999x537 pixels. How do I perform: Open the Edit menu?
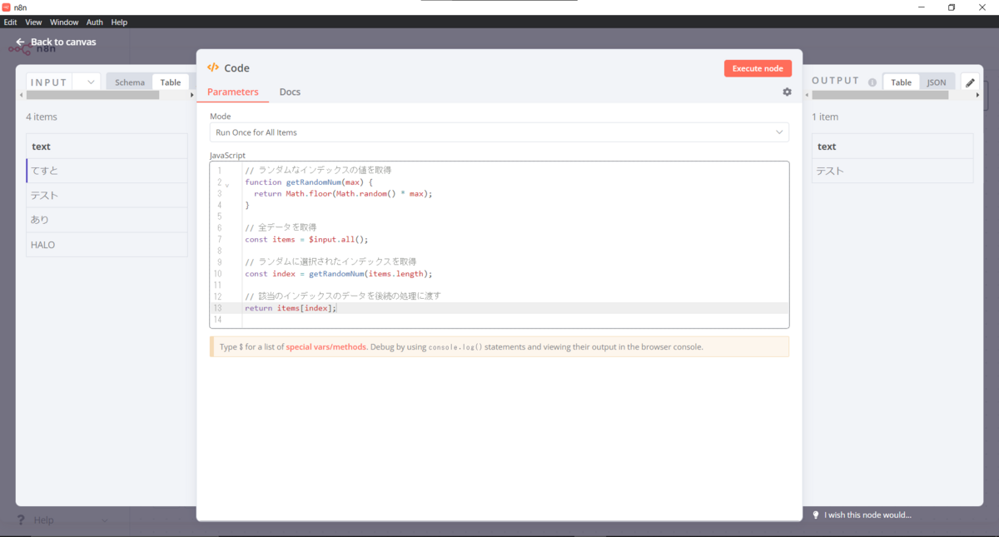pyautogui.click(x=10, y=22)
